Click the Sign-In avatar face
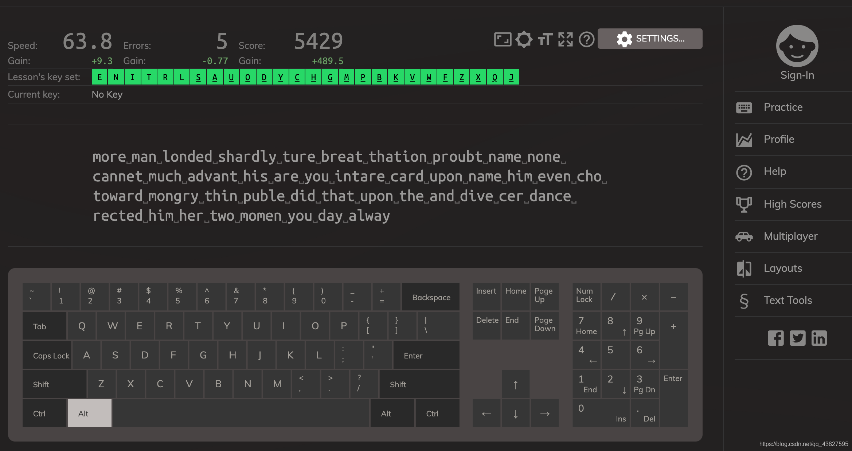852x451 pixels. (x=797, y=46)
